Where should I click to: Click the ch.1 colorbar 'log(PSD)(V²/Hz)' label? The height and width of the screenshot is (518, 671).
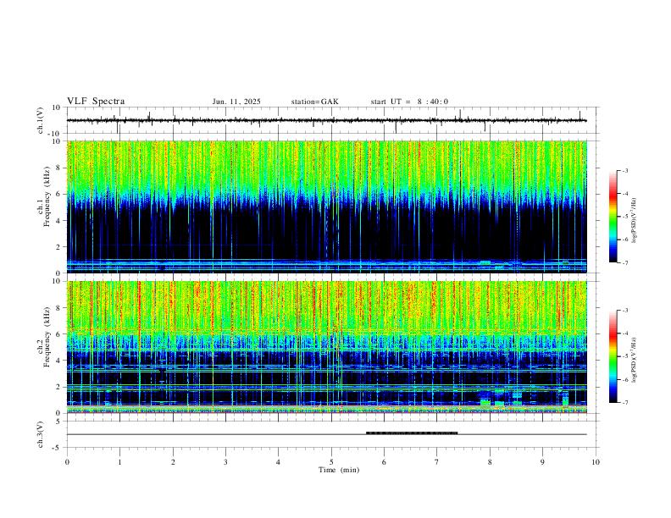[x=635, y=220]
